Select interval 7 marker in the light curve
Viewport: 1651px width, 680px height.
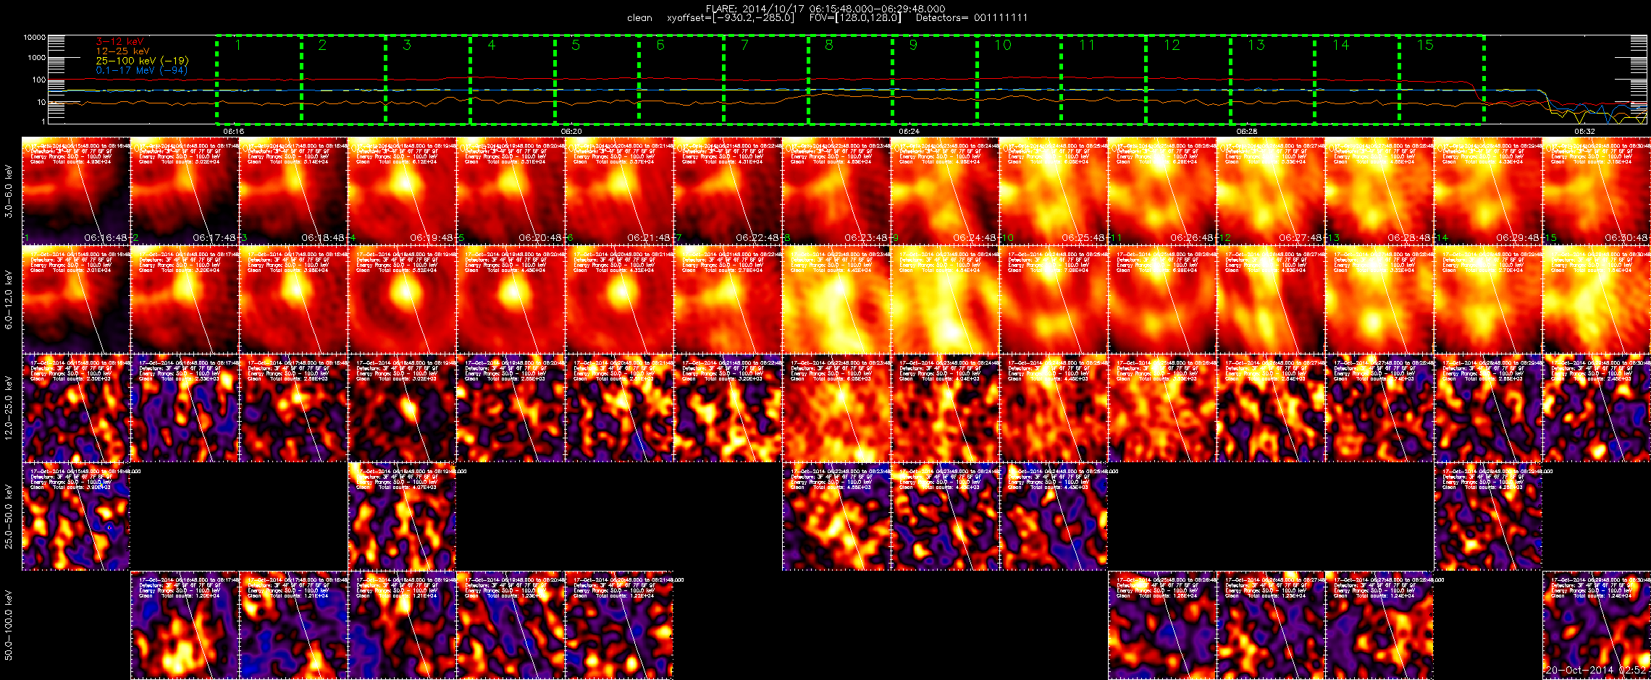tap(744, 45)
